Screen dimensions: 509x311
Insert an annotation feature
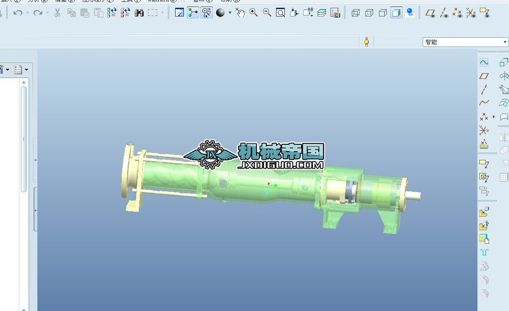click(x=484, y=164)
